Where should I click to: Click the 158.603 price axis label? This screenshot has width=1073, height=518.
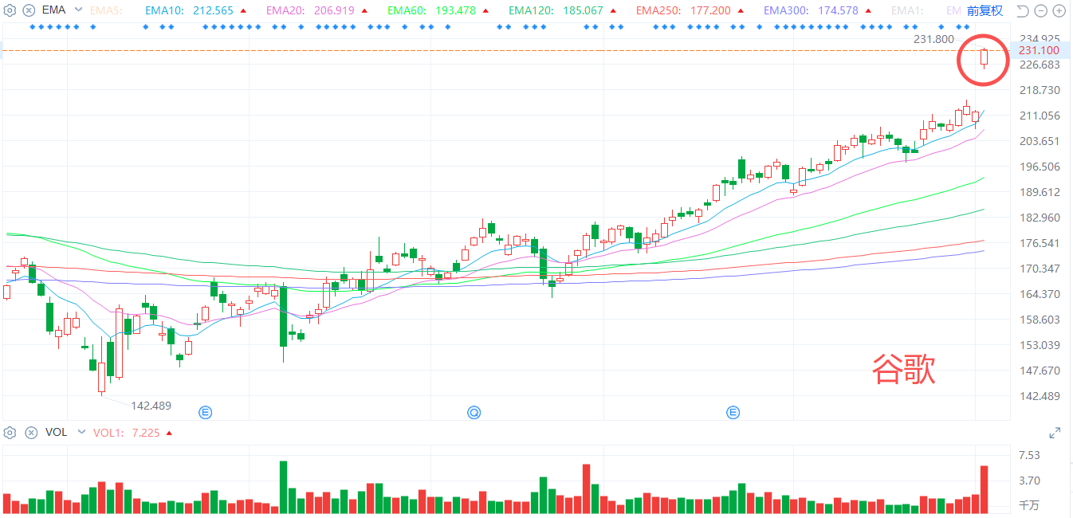point(1039,320)
